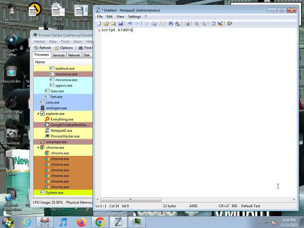Screen dimensions: 304x228
Task: Click Refresh in Process Hacker toolbar
Action: pos(42,48)
